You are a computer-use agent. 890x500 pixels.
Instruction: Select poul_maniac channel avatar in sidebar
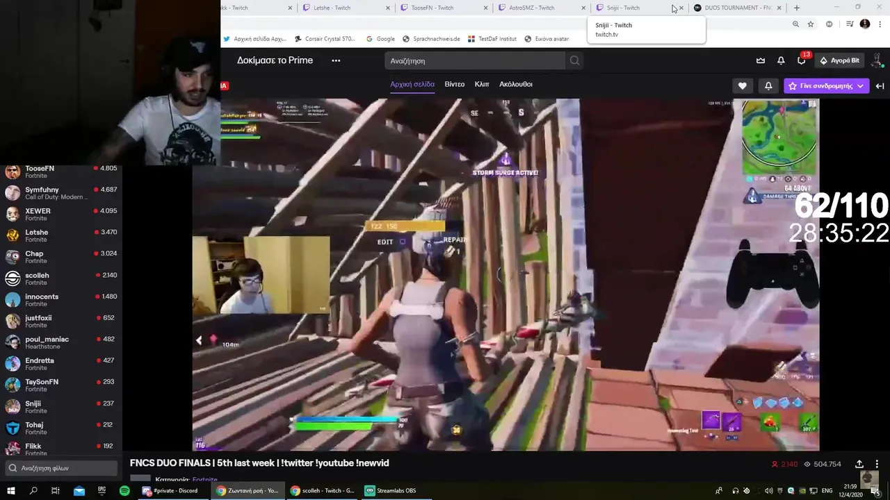(x=13, y=342)
